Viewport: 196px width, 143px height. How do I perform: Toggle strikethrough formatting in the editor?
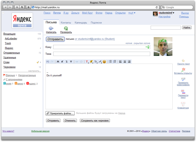click(71, 62)
